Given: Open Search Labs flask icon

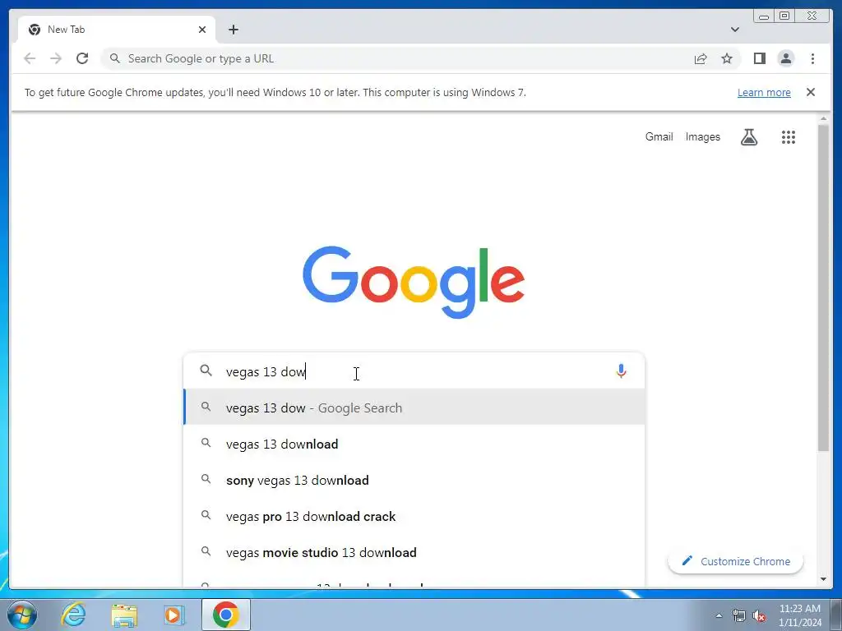Looking at the screenshot, I should coord(748,137).
